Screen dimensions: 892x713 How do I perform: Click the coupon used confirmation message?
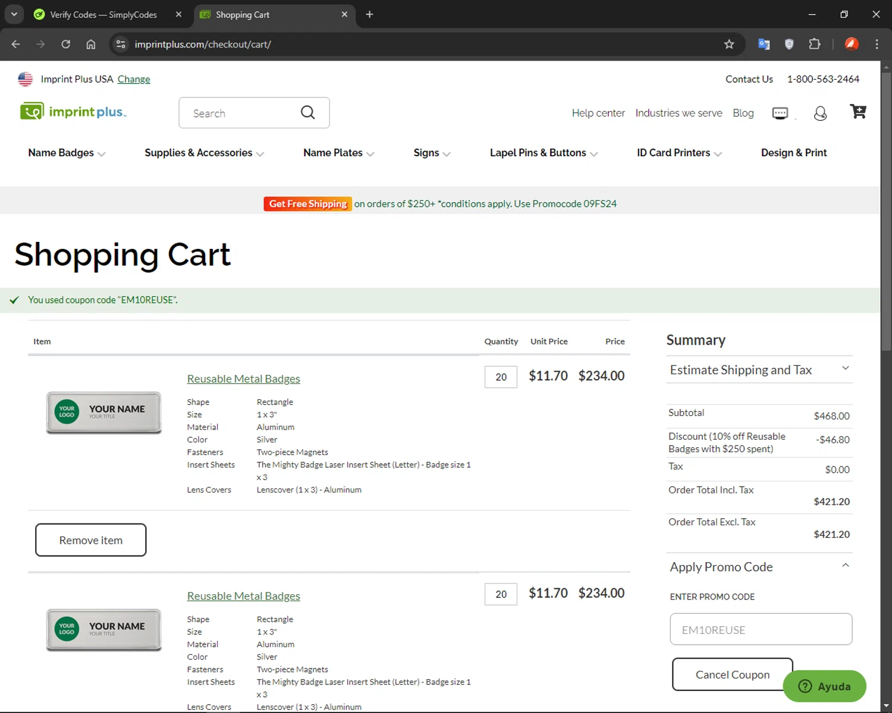click(102, 300)
